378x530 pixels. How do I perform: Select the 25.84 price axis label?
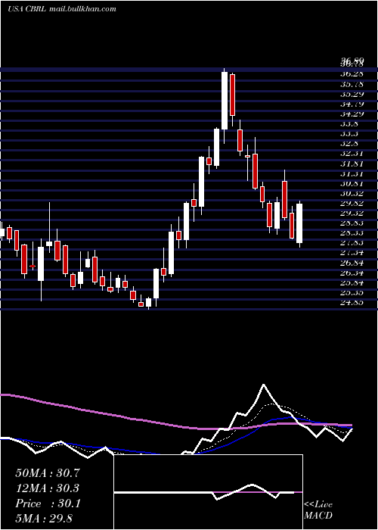tap(352, 283)
